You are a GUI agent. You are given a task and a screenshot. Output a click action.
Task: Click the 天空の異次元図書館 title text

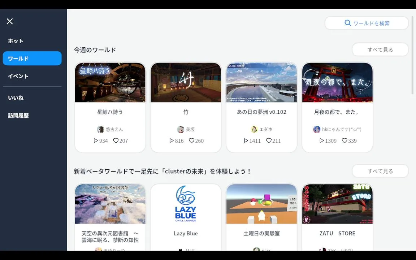110,237
